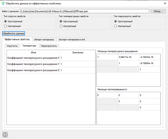Click the 5.86417e-16 matrix cell
This screenshot has height=139, width=168.
tap(128, 57)
